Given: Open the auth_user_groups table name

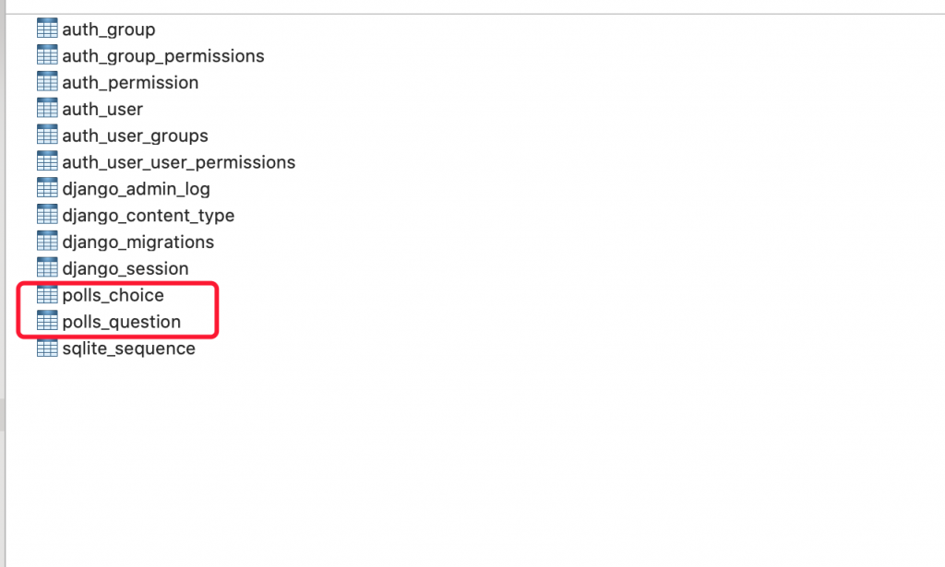Looking at the screenshot, I should click(x=135, y=136).
